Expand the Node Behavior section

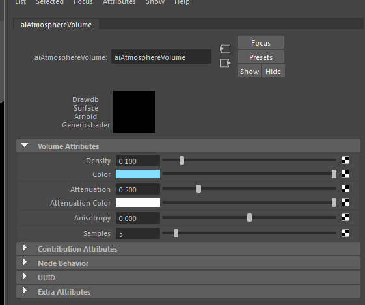pyautogui.click(x=25, y=262)
